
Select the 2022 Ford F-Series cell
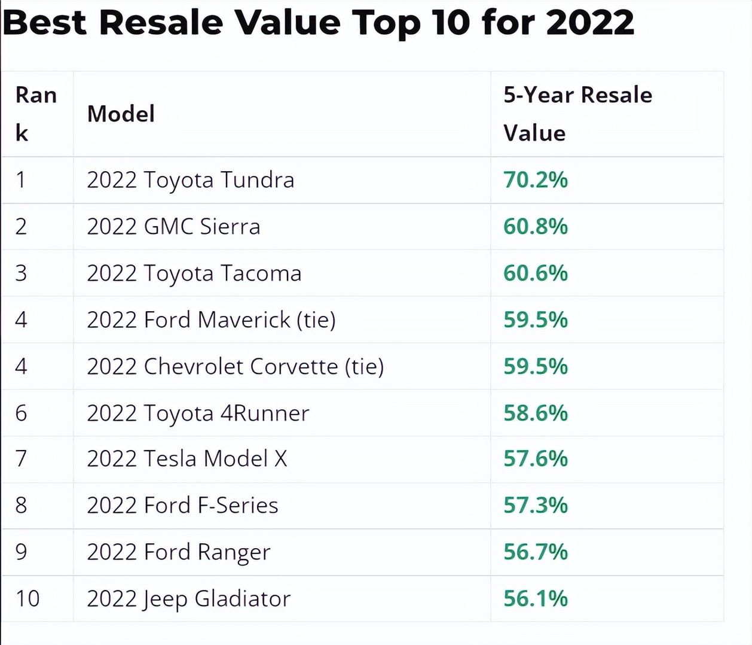[182, 506]
